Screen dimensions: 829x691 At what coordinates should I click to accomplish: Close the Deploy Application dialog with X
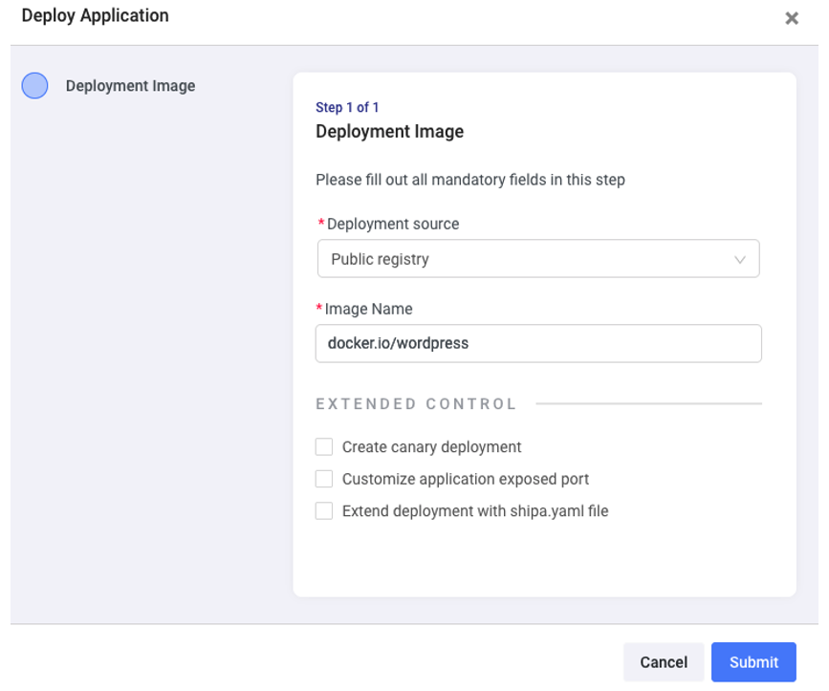coord(791,18)
